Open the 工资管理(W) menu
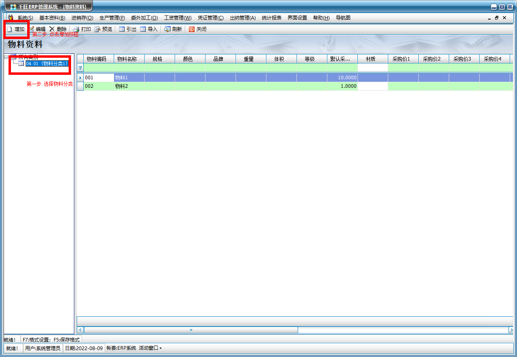 click(177, 18)
